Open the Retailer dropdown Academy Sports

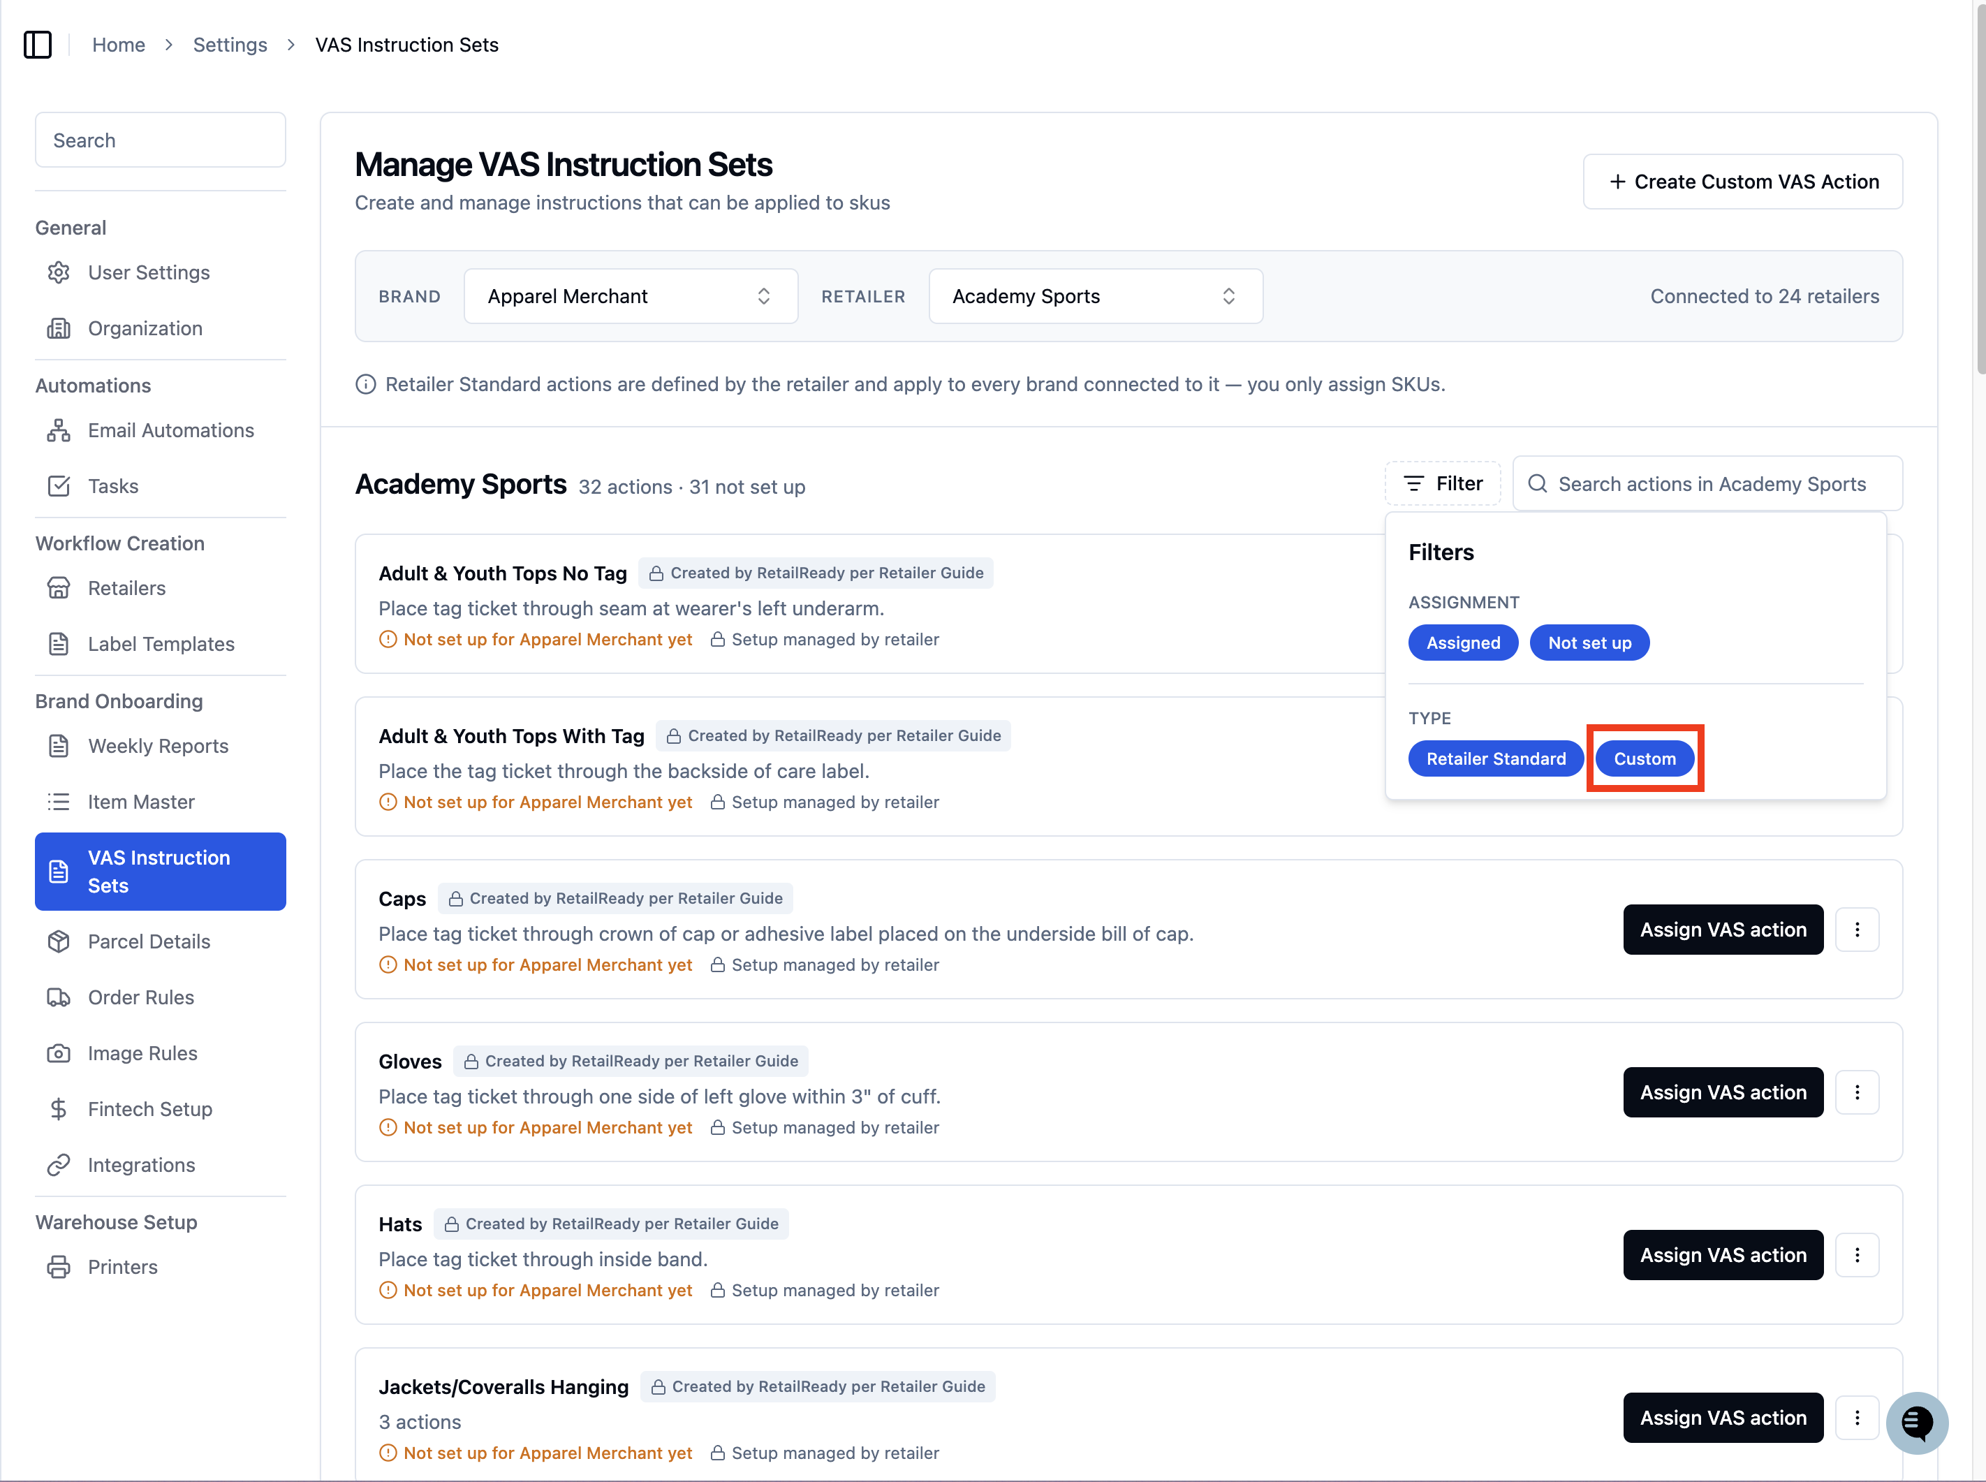coord(1095,296)
